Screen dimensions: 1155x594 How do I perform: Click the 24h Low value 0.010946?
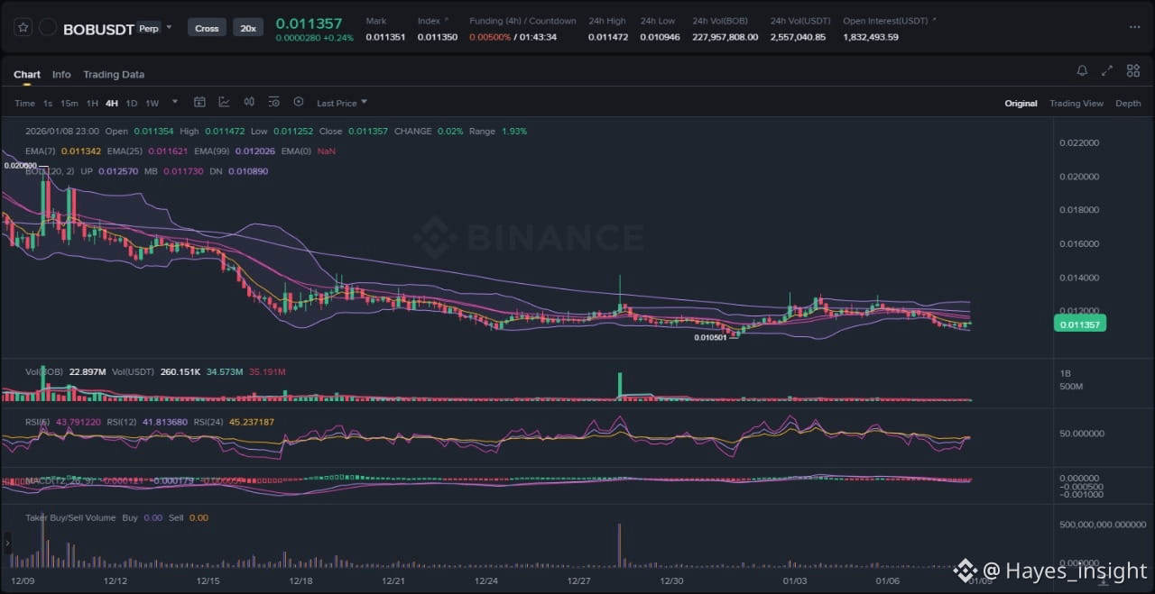(x=659, y=37)
